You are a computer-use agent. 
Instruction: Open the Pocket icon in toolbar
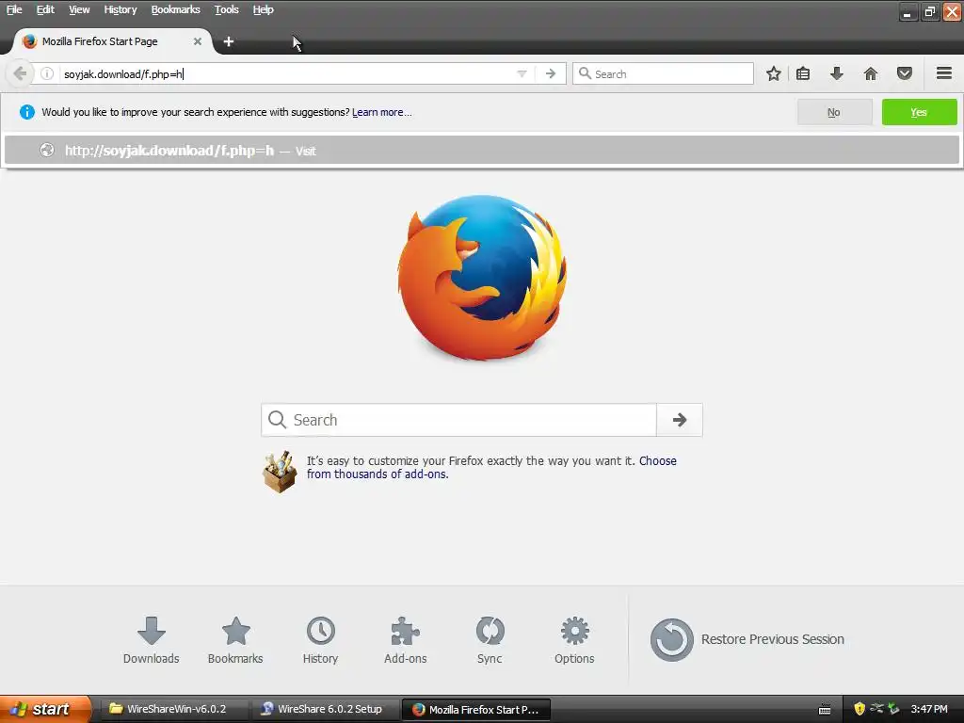tap(905, 73)
